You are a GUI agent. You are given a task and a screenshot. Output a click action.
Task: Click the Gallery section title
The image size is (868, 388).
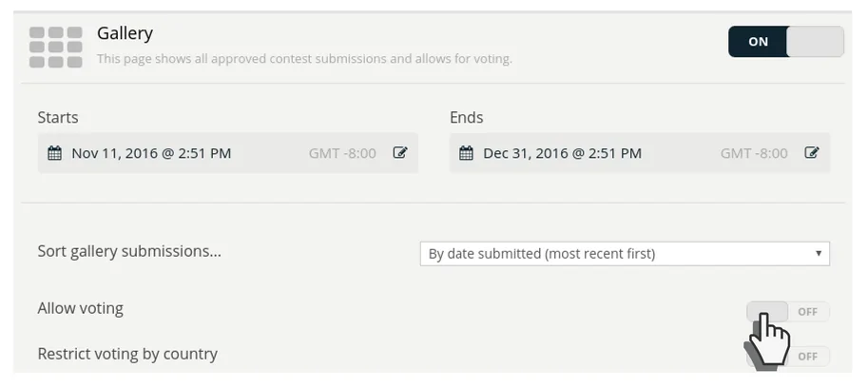[x=125, y=34]
